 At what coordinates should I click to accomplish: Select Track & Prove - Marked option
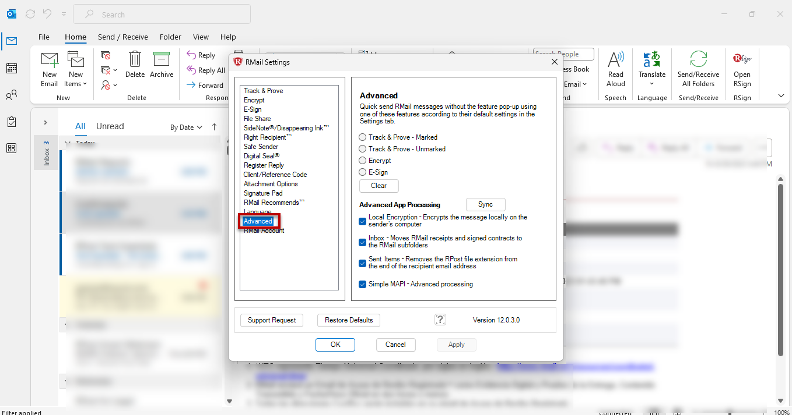pyautogui.click(x=363, y=137)
